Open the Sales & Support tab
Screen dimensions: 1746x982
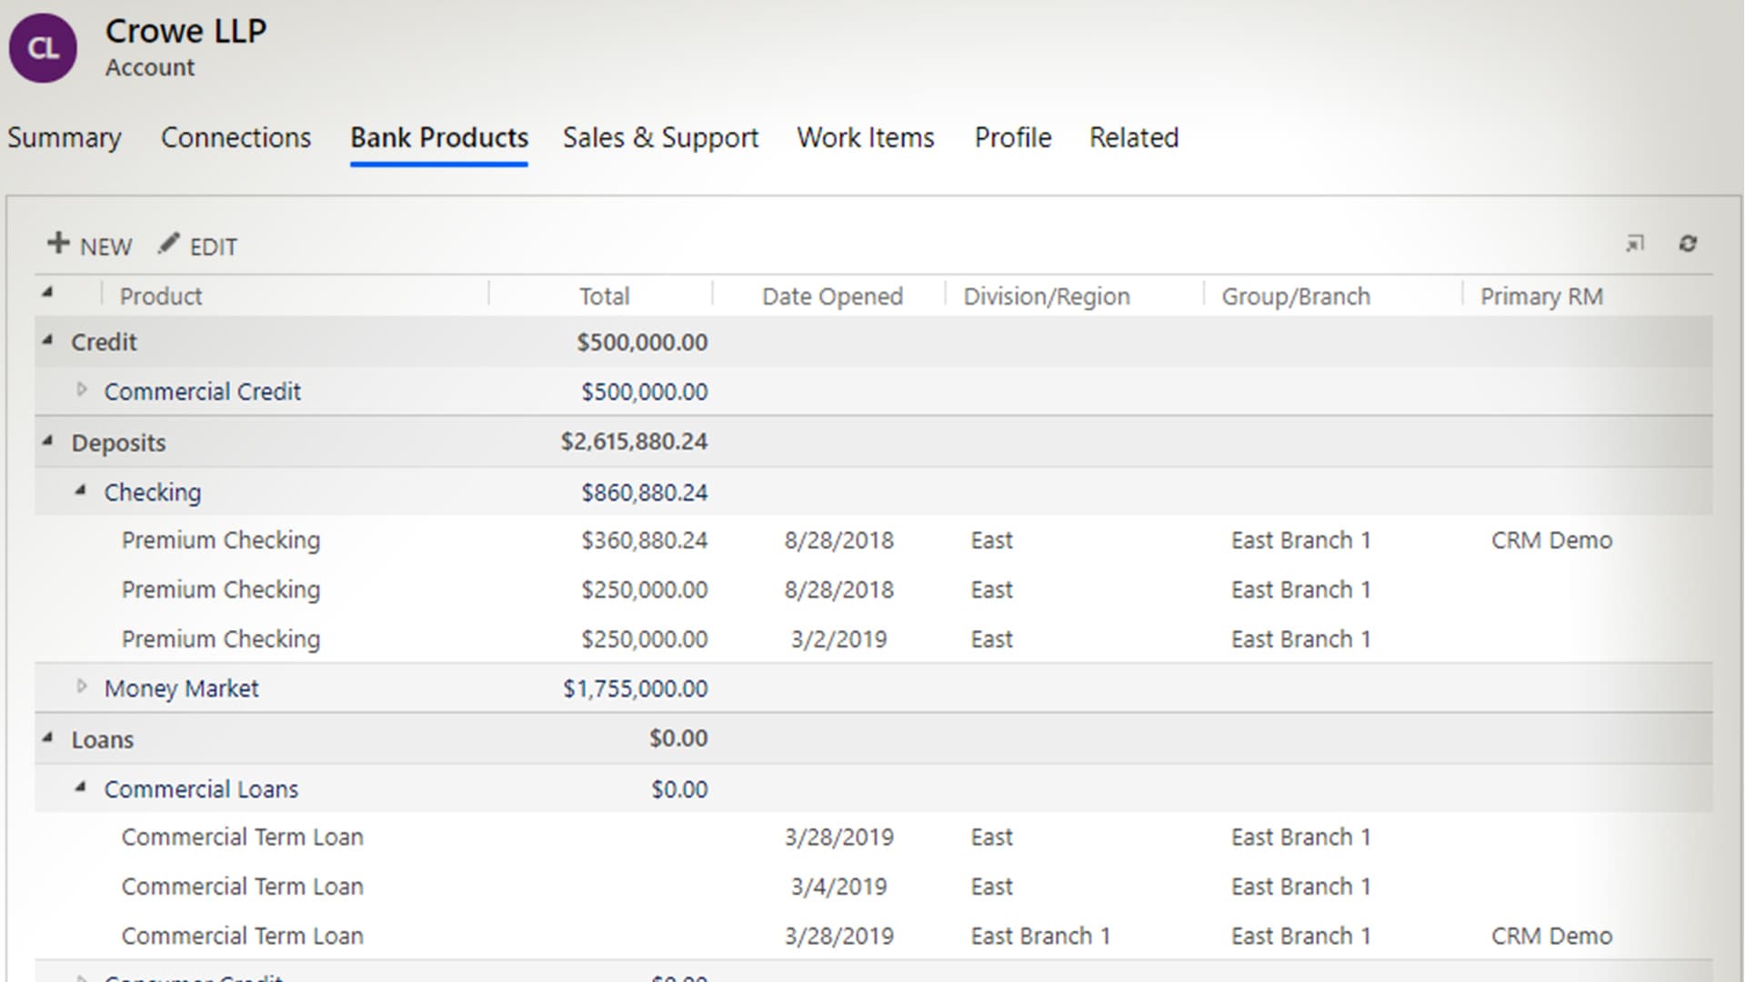point(660,137)
